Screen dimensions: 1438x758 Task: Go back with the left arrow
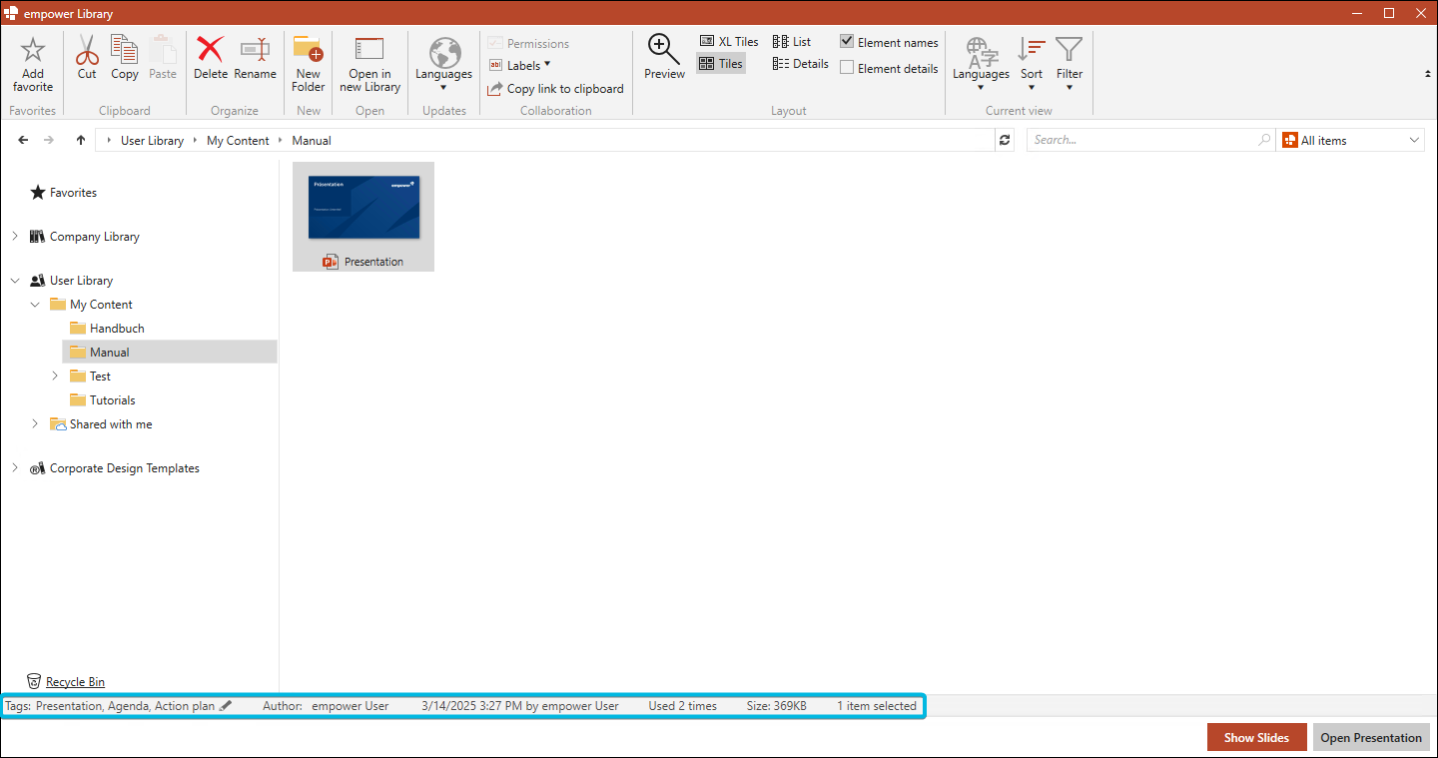(23, 140)
